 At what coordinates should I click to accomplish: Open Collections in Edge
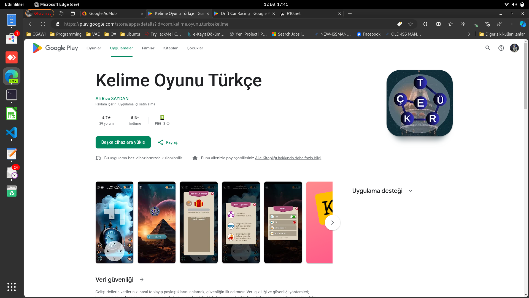[x=463, y=24]
